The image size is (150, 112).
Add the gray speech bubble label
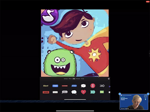(65, 92)
